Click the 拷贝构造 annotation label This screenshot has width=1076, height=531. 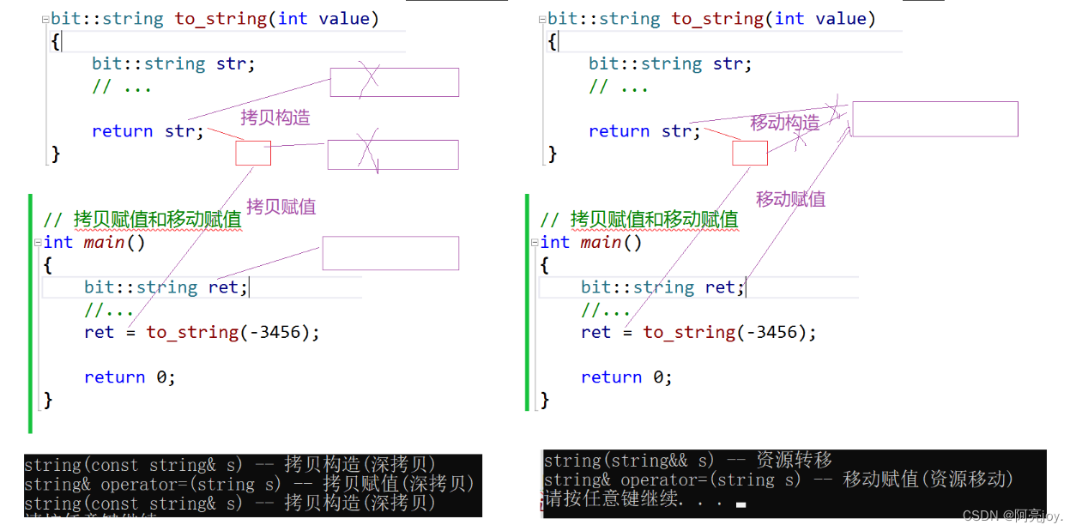pos(275,118)
